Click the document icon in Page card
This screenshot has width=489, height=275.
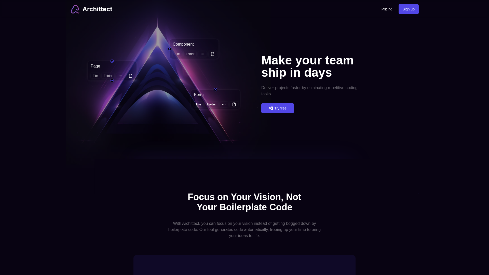coord(131,76)
